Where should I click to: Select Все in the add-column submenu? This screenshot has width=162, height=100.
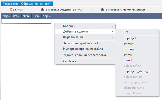126,32
